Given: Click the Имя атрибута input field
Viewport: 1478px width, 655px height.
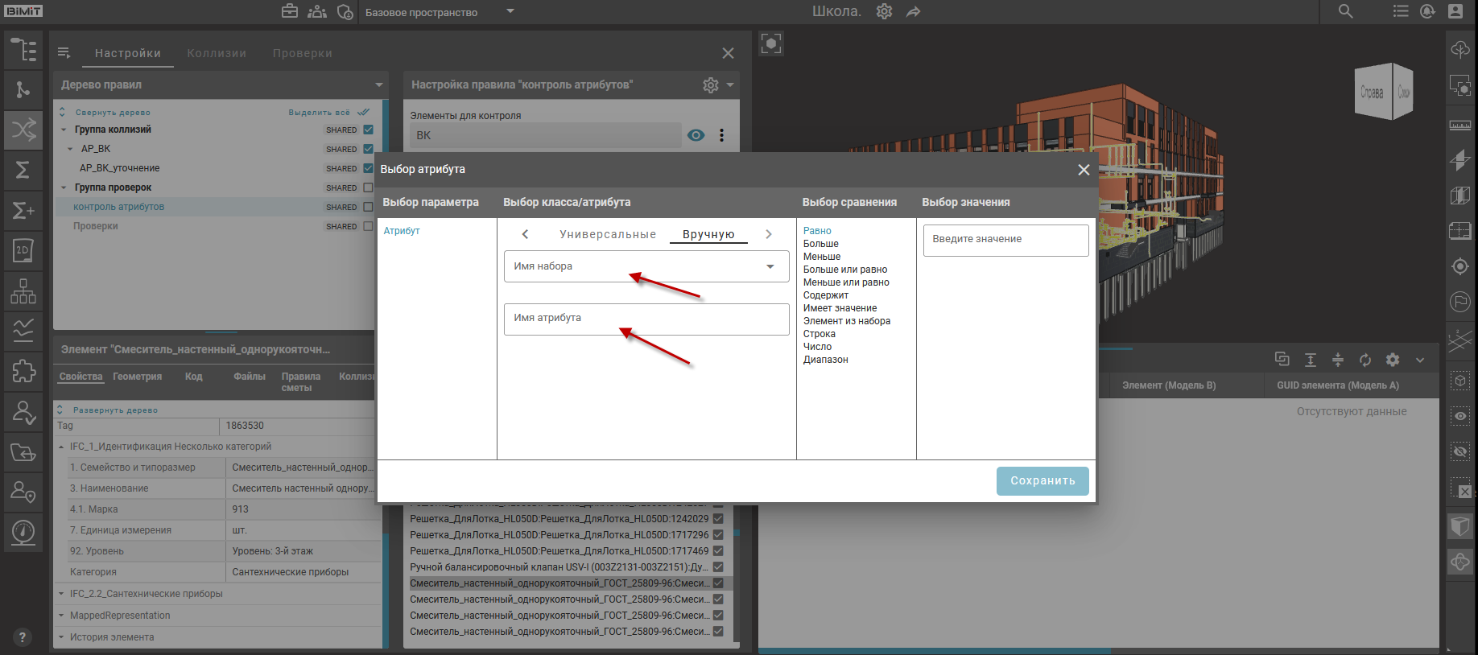Looking at the screenshot, I should (646, 319).
